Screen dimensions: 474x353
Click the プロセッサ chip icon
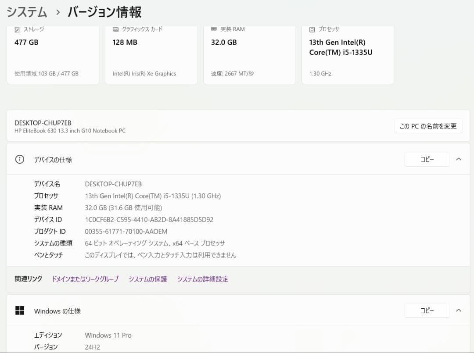click(312, 29)
